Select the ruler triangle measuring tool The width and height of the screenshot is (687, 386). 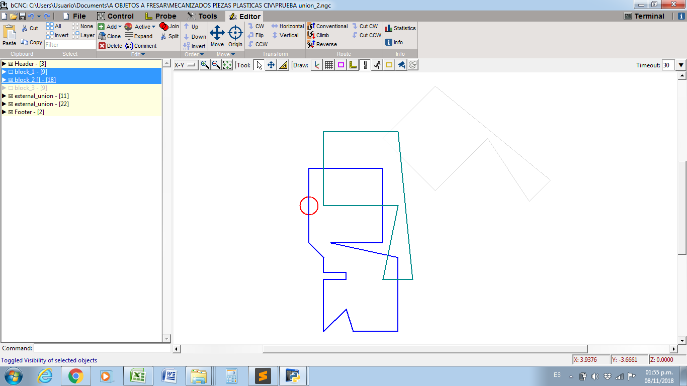(x=283, y=65)
